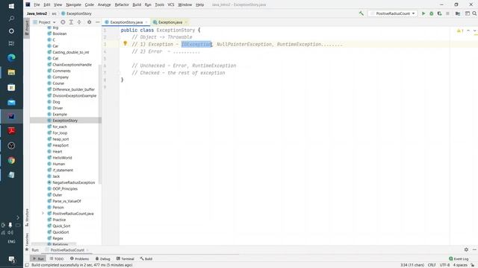Open Run tool window settings gear

(466, 249)
